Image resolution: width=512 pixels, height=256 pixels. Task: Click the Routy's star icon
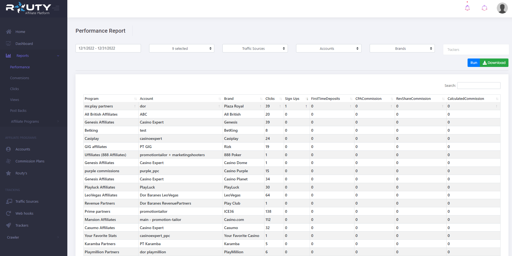coord(9,173)
